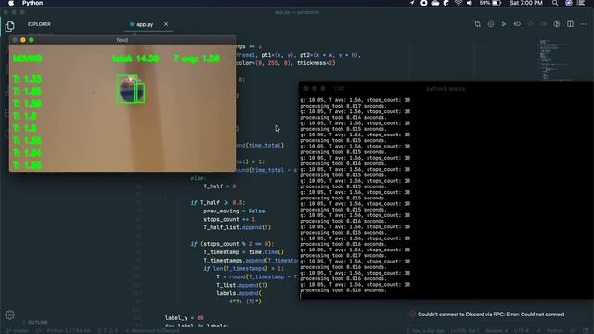Click 'T_timestamp = time.time()' code line
The image size is (594, 334).
coord(243,252)
